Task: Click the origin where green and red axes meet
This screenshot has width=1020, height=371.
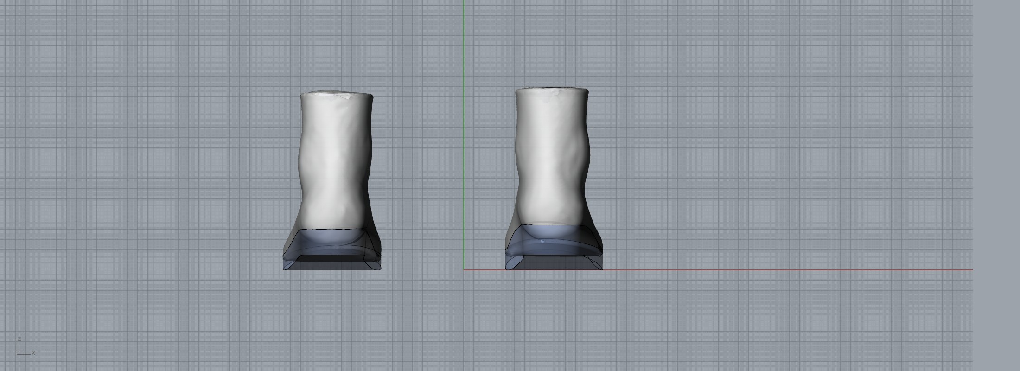Action: (x=464, y=269)
